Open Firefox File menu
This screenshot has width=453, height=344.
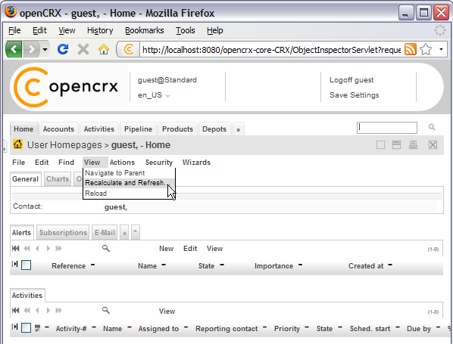pyautogui.click(x=14, y=30)
